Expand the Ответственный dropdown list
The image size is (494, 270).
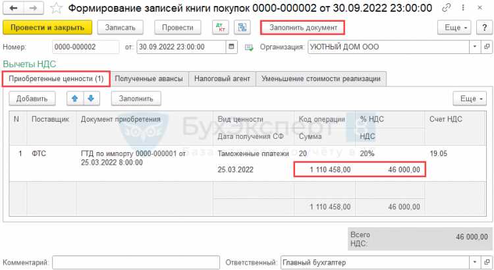475,262
